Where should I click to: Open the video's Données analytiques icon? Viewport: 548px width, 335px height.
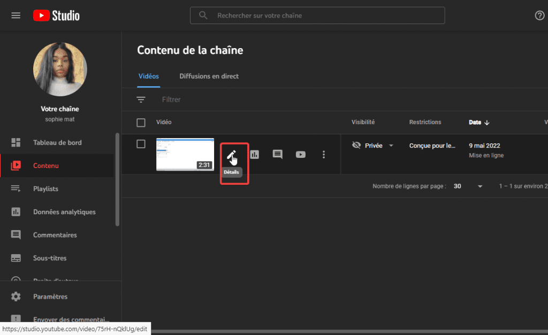(x=254, y=154)
